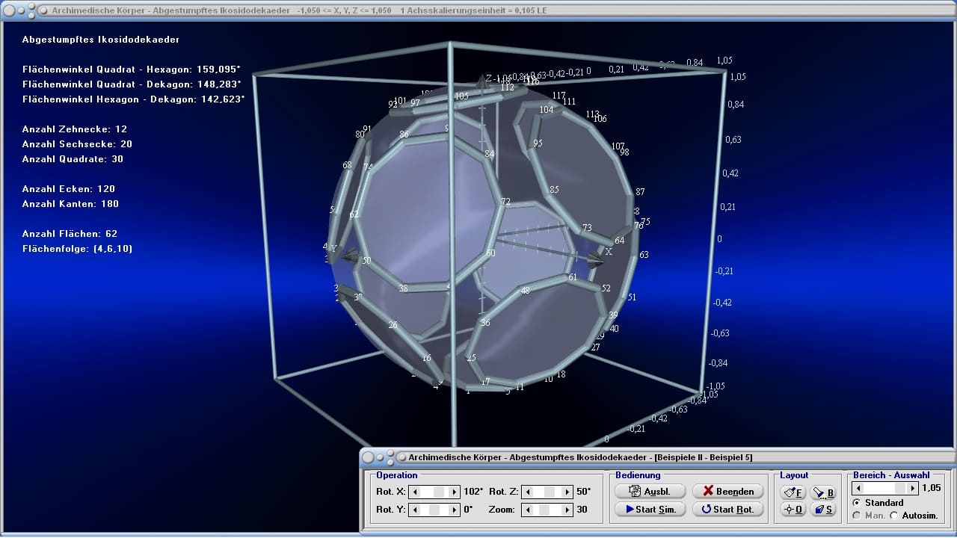
Task: Click the 'Anzahl Quadrate: 30' text
Action: point(73,158)
